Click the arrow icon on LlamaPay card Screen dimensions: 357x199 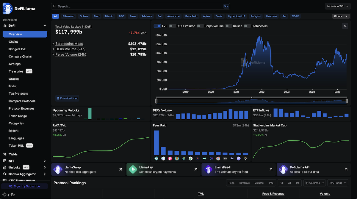[196, 170]
